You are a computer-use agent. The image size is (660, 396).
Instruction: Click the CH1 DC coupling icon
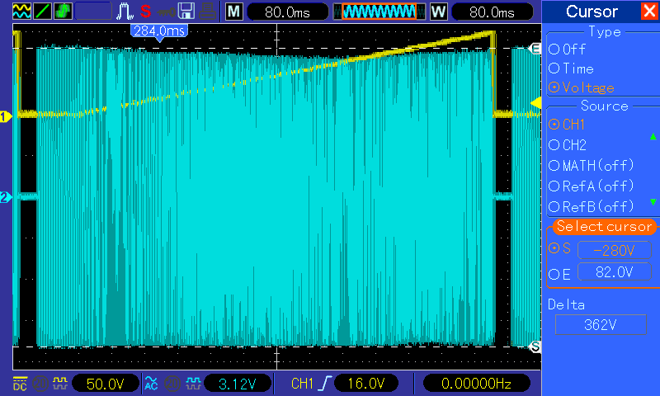click(x=20, y=384)
